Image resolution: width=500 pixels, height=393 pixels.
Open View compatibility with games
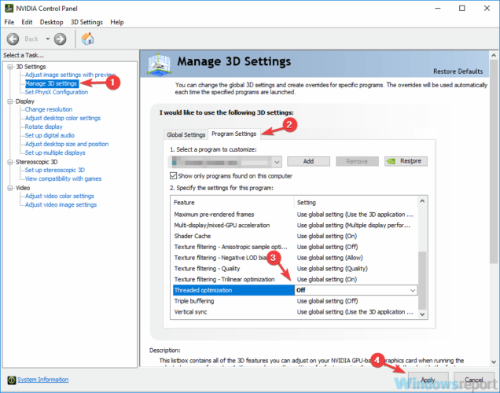63,178
